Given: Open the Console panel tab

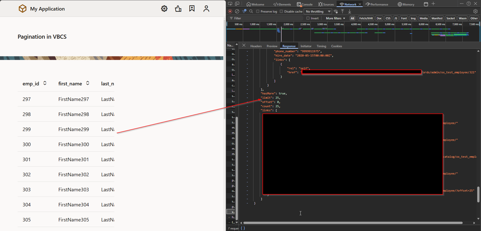Looking at the screenshot, I should [x=305, y=4].
